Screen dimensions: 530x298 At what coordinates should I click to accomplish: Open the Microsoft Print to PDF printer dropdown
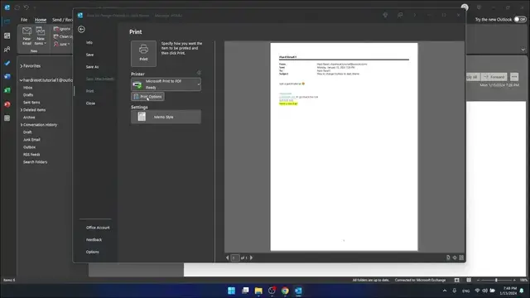point(166,84)
